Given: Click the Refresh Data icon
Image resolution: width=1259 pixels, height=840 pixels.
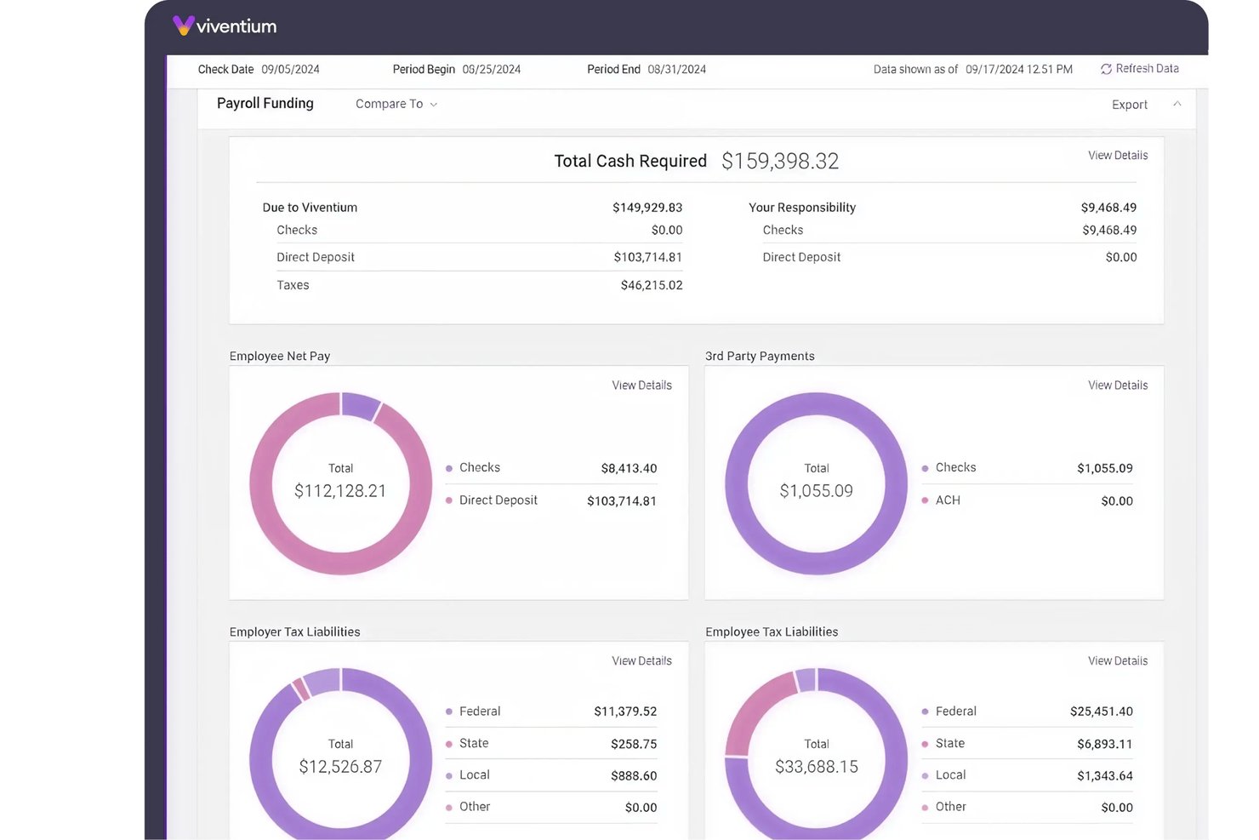Looking at the screenshot, I should [1106, 69].
